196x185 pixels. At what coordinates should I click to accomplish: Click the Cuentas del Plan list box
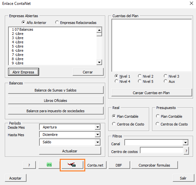152,45
